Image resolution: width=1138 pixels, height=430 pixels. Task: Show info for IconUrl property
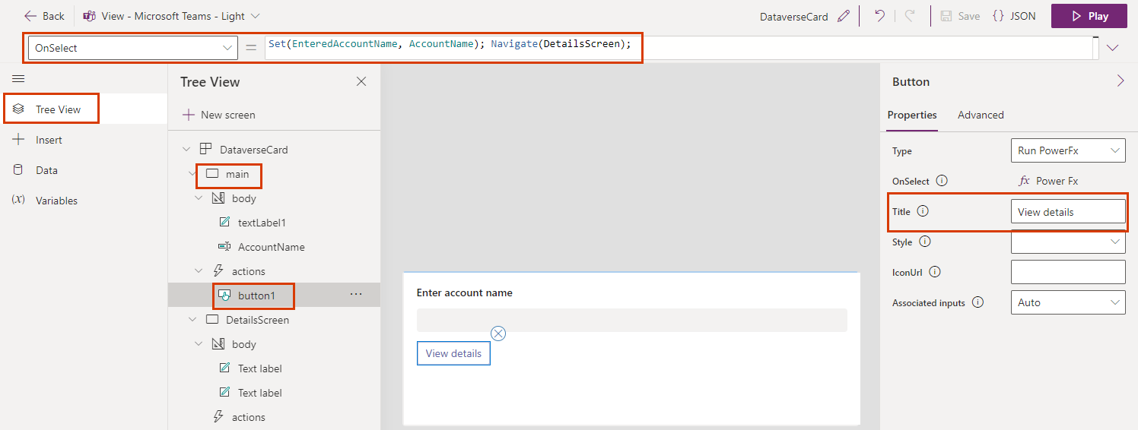(x=935, y=272)
